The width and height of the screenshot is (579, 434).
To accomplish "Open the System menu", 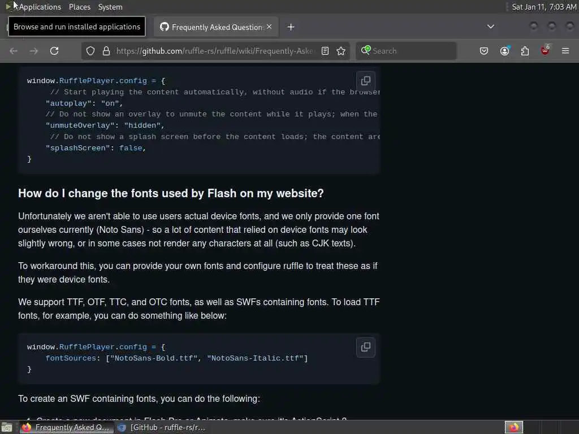I will point(110,7).
